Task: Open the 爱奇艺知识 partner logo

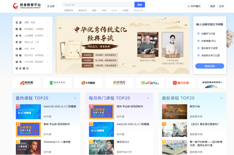Action: (58, 83)
